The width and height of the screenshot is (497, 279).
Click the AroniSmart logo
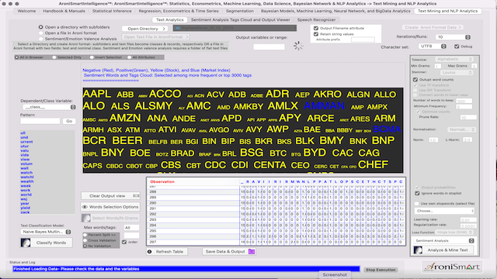452,267
